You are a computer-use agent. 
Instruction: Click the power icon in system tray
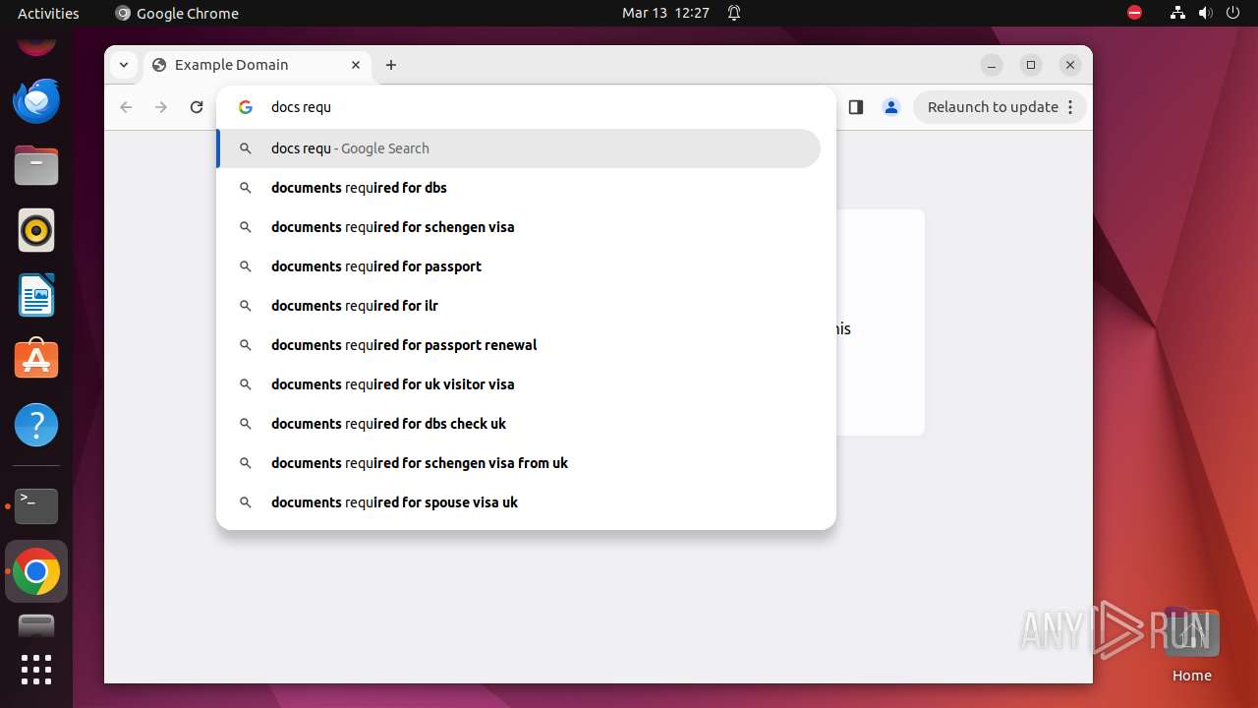tap(1232, 13)
